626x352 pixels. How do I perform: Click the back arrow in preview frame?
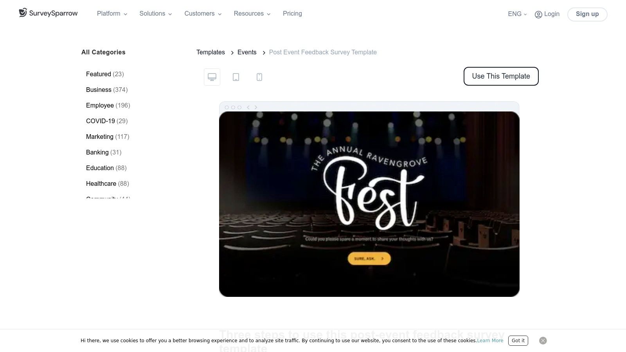(248, 107)
